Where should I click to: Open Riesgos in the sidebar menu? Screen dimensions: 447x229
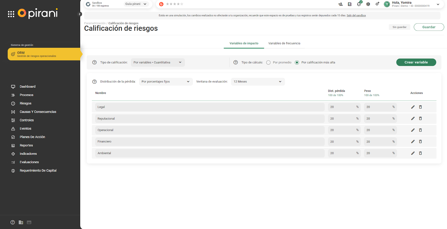25,103
